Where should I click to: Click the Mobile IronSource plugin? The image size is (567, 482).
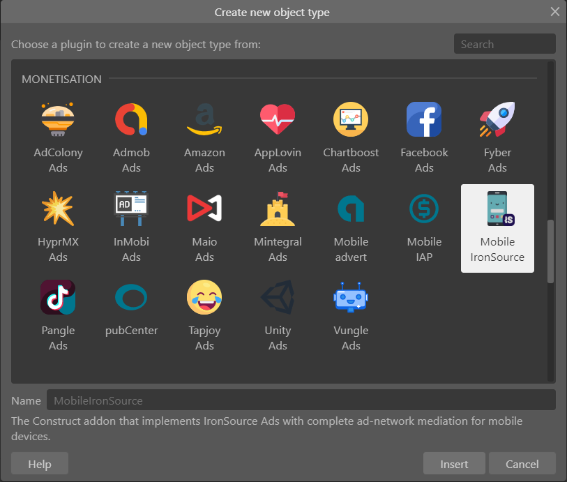pos(497,228)
